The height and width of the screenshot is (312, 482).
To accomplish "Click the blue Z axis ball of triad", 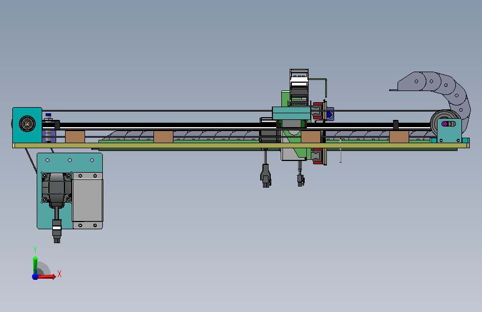I will pos(35,276).
